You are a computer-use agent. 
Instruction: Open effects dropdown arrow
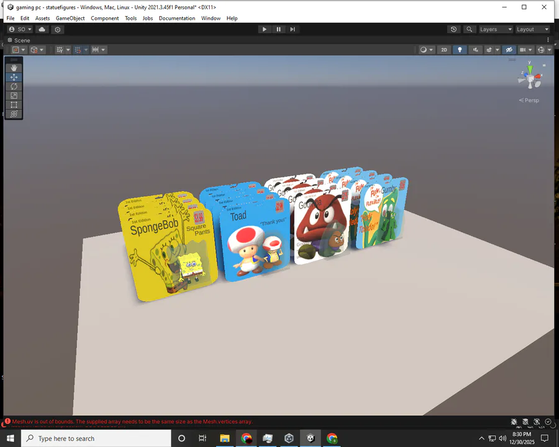497,50
